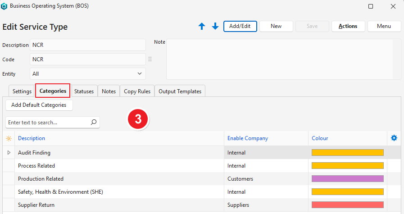The width and height of the screenshot is (404, 214).
Task: Click the New button
Action: pos(276,26)
